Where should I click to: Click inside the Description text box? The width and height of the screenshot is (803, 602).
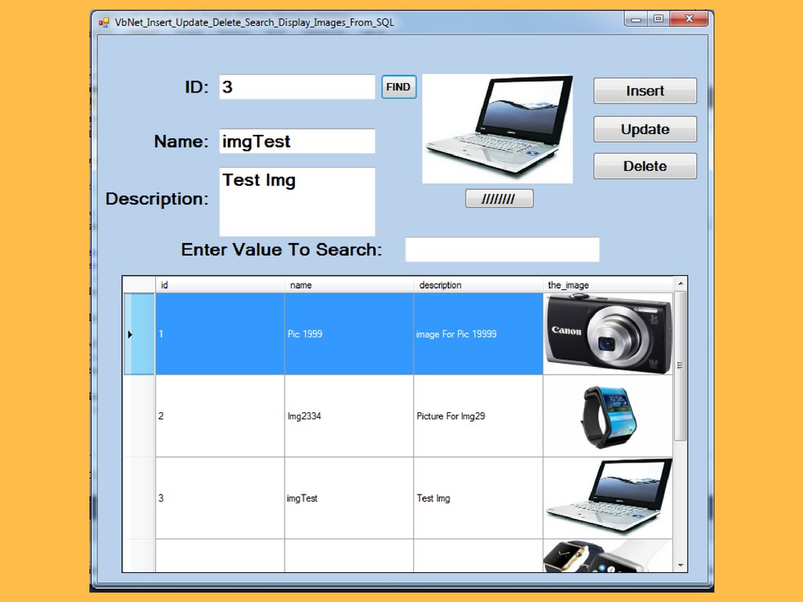click(x=296, y=202)
